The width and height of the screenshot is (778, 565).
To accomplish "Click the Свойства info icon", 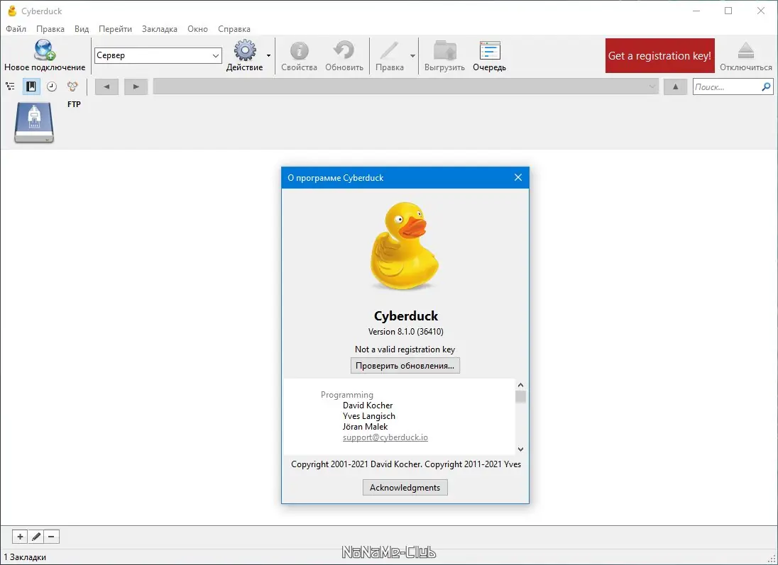I will [299, 50].
